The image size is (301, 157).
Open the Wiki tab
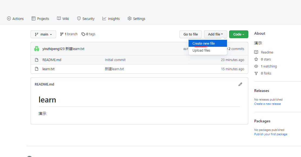tap(63, 19)
